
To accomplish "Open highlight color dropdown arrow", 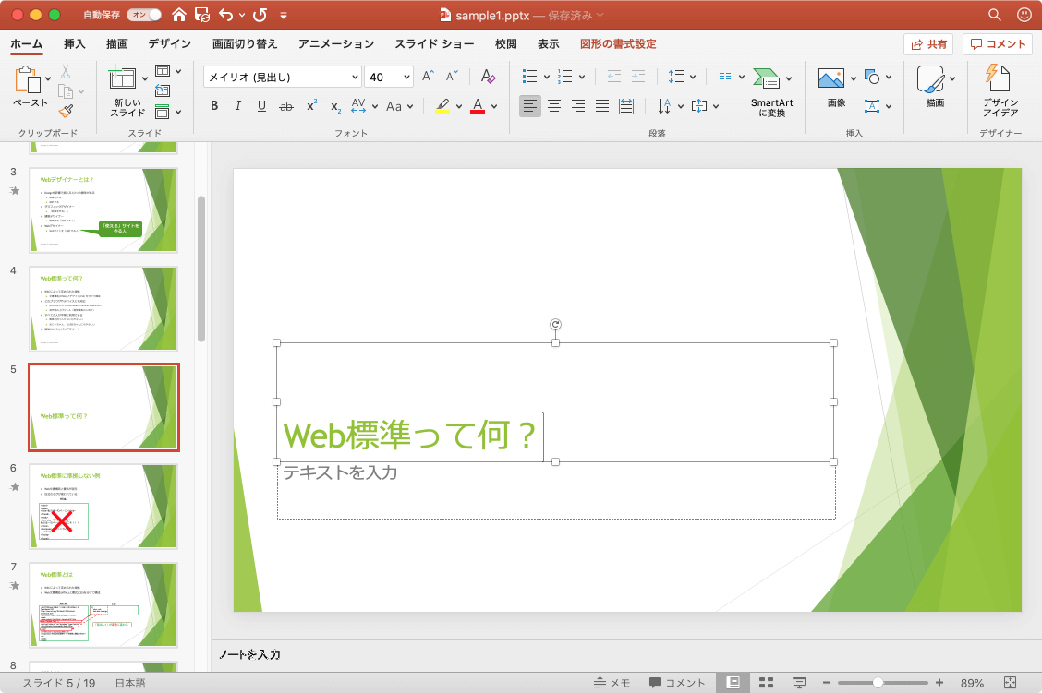I will pos(459,106).
